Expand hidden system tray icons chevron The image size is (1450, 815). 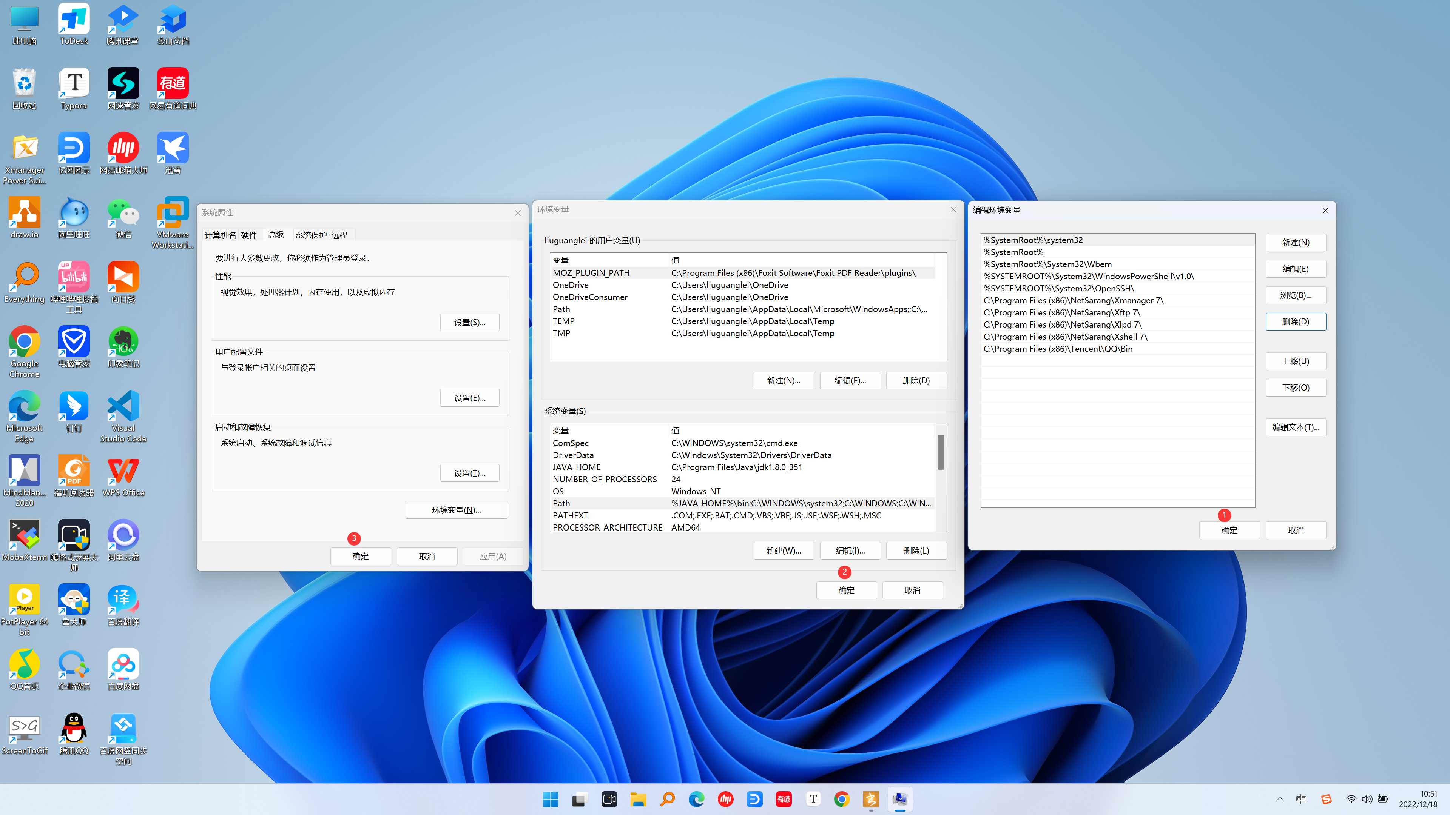(1280, 799)
